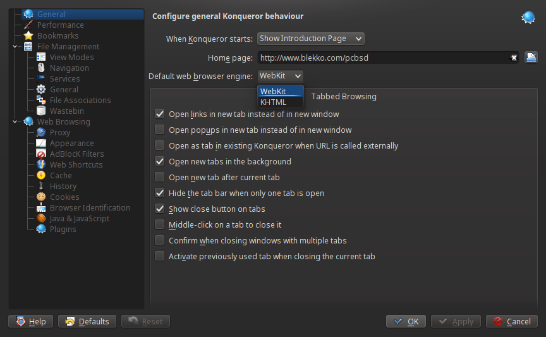Click the Bookmarks star icon
Image resolution: width=546 pixels, height=337 pixels.
pyautogui.click(x=28, y=36)
